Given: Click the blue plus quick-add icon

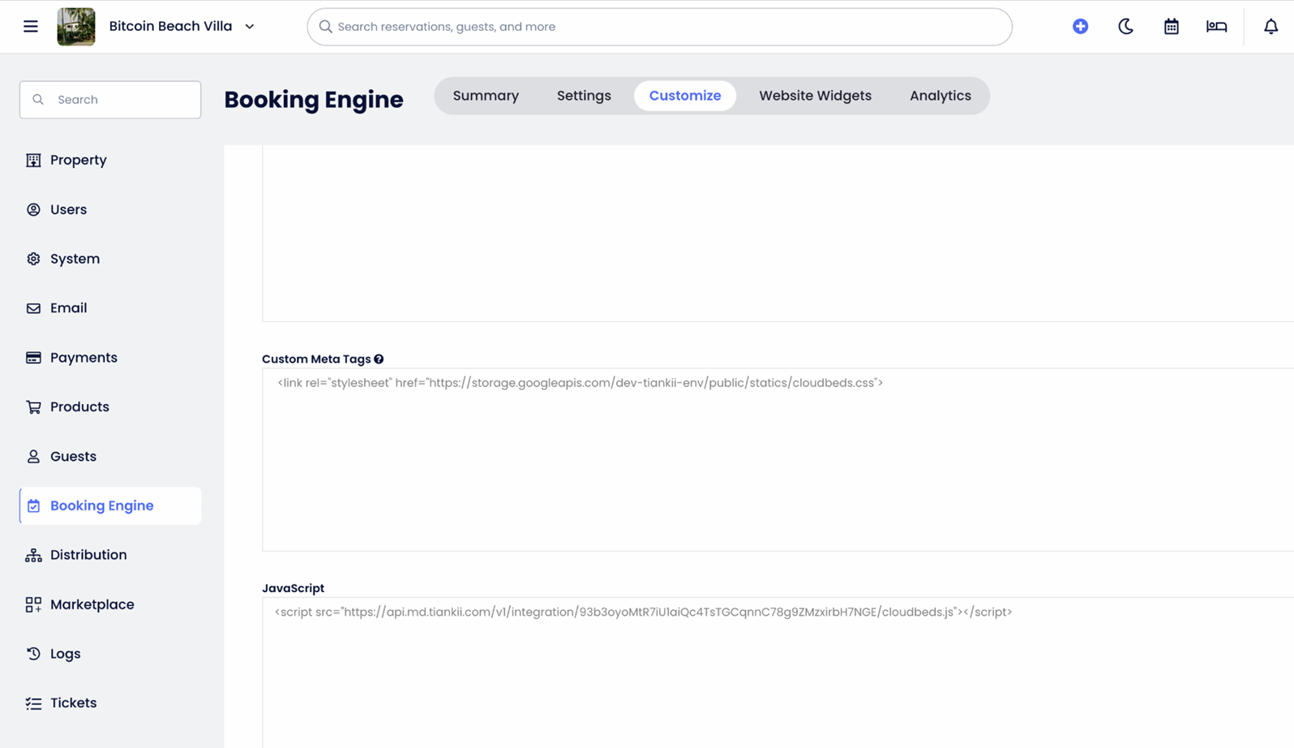Looking at the screenshot, I should coord(1080,27).
